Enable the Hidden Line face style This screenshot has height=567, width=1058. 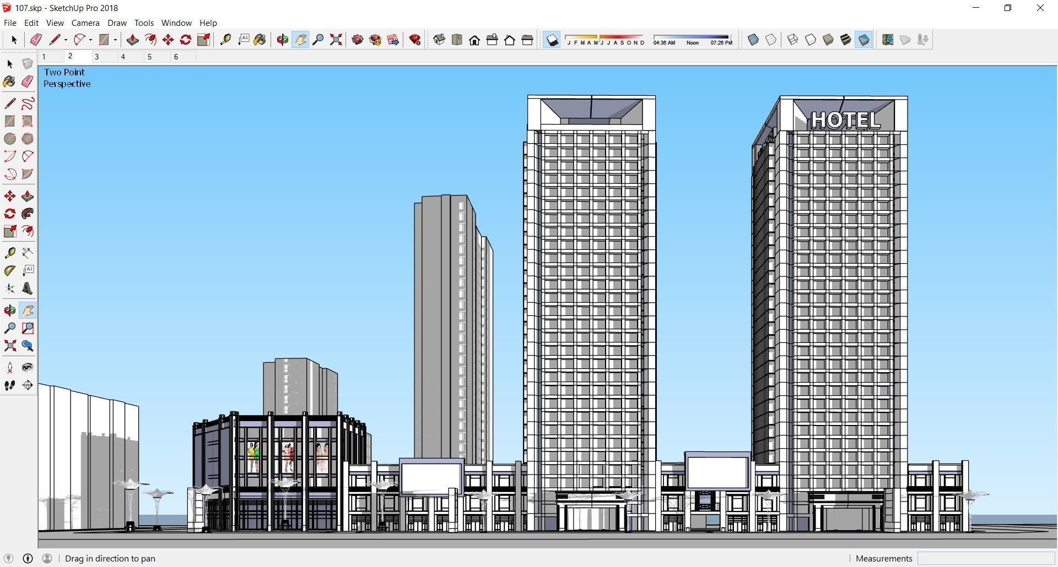click(811, 40)
